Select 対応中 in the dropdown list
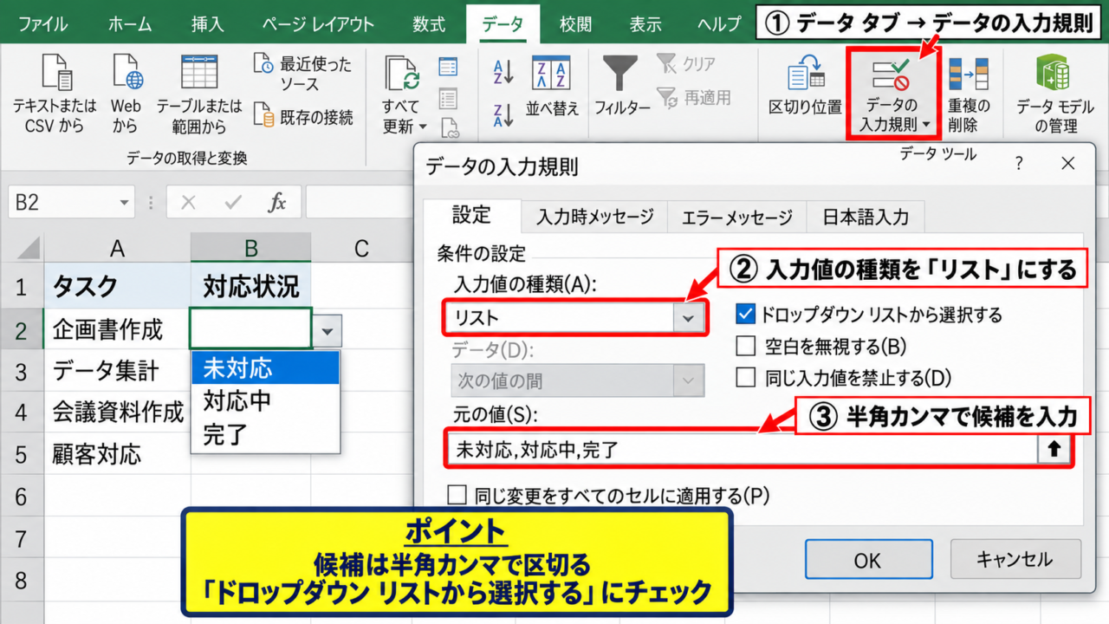This screenshot has width=1109, height=624. click(265, 401)
